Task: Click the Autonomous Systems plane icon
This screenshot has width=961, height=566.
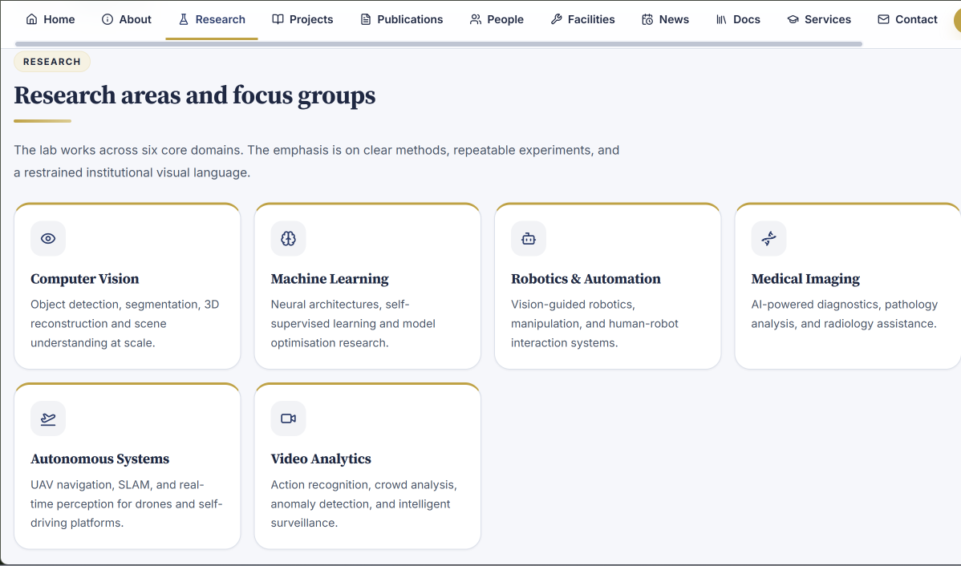Action: [x=48, y=418]
